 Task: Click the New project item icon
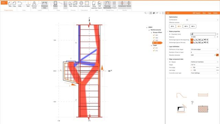click(10, 4)
